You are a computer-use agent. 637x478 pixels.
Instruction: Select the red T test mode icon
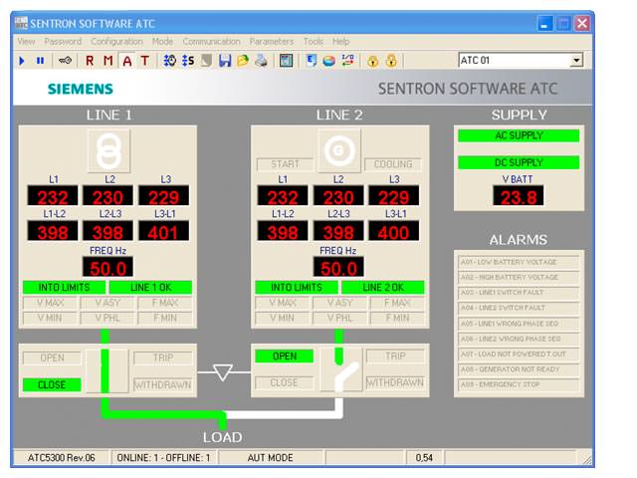144,61
